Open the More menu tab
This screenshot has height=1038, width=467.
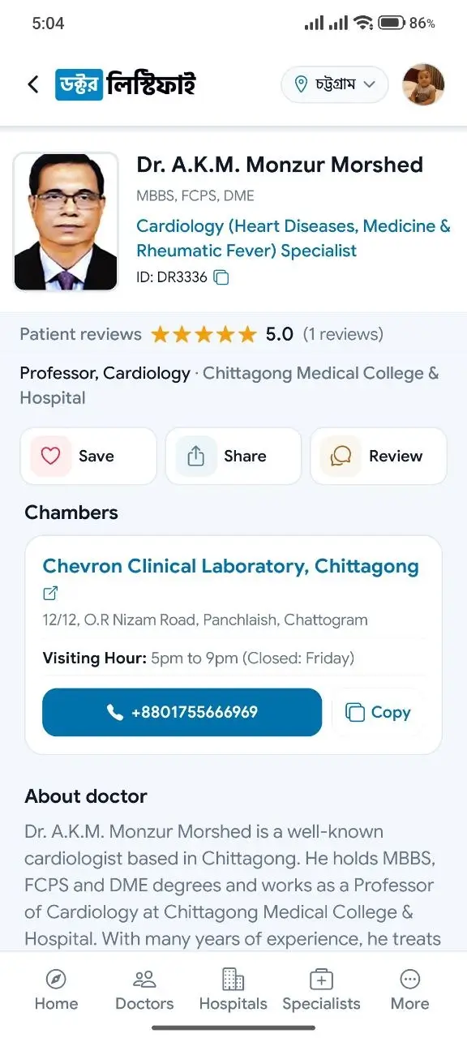(x=410, y=989)
